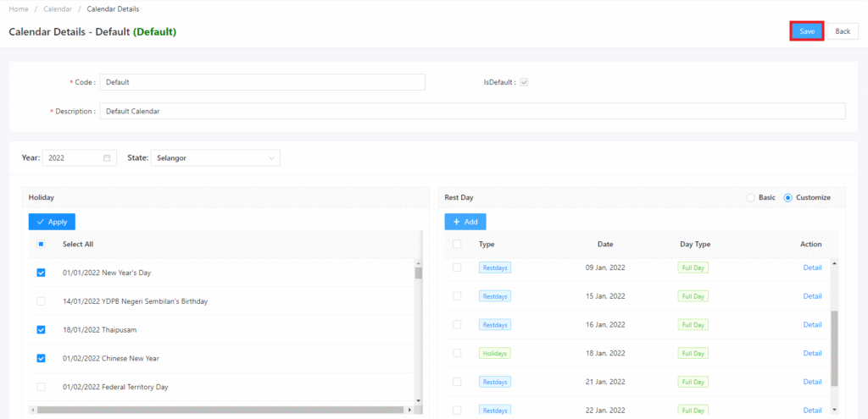Click into the Description input field
Viewport: 868px width, 419px height.
[x=471, y=111]
